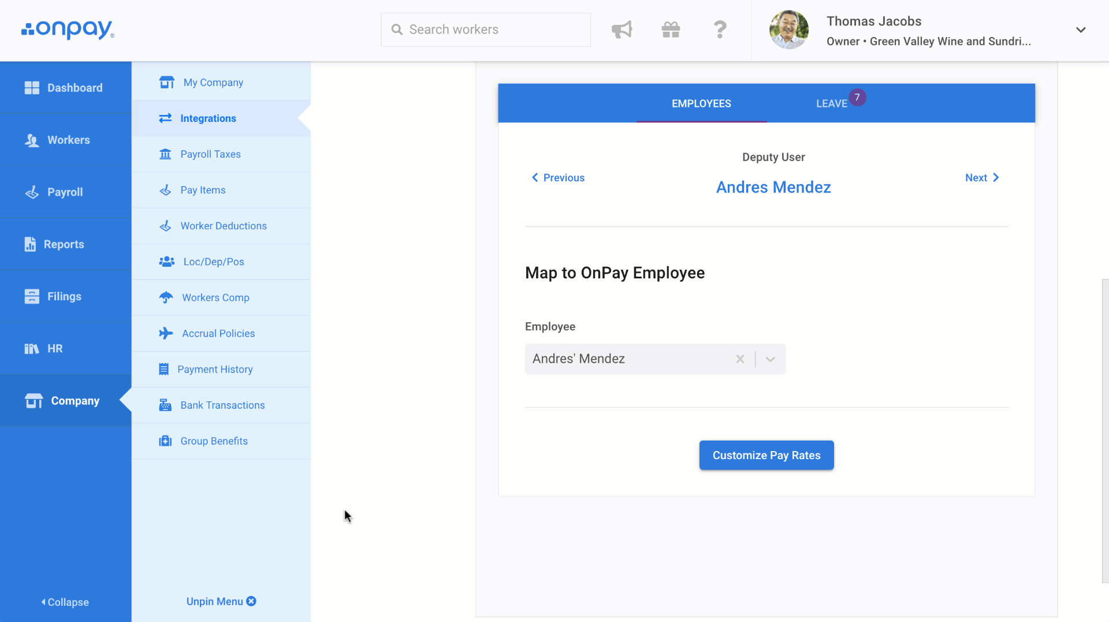This screenshot has height=622, width=1109.
Task: Open Accrual Policies page
Action: (221, 333)
